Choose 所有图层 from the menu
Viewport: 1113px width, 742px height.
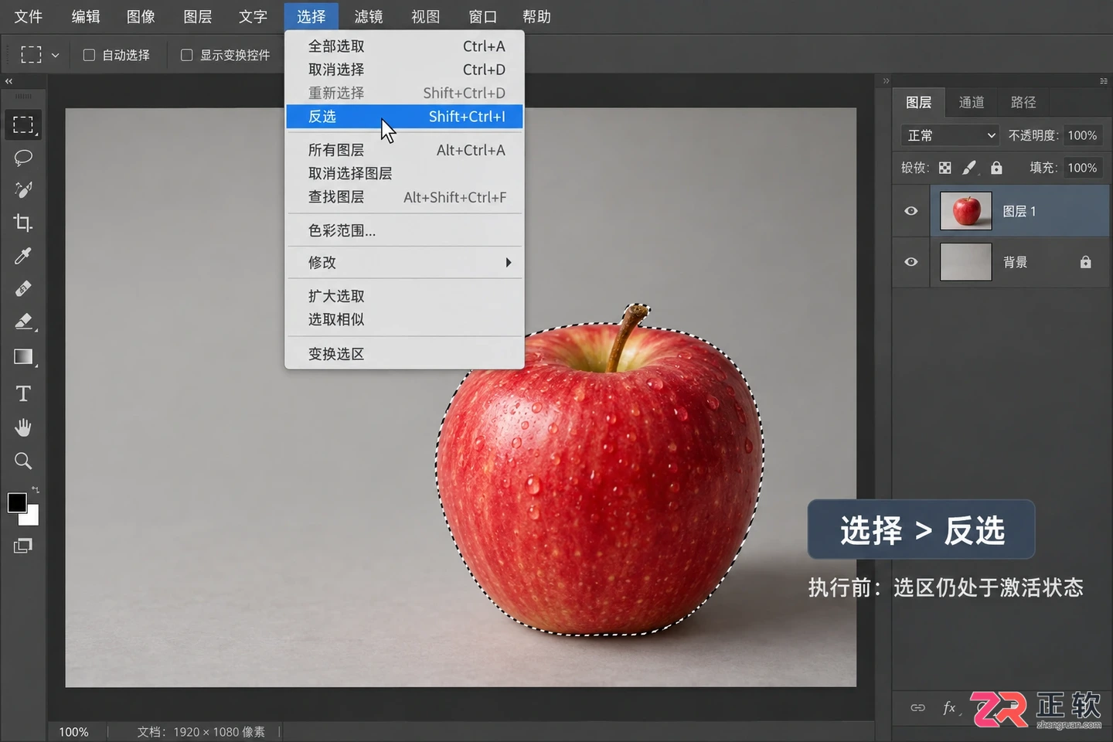(405, 150)
